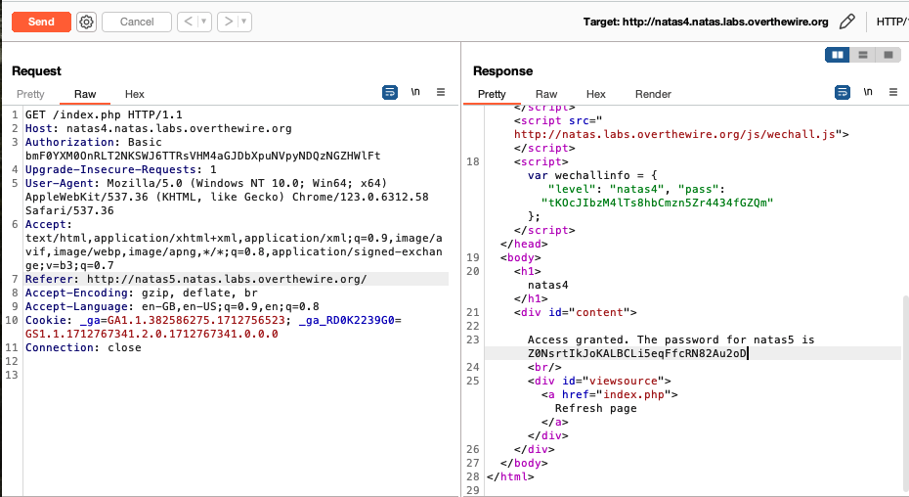Click the HTTP version label at top right

pos(892,23)
